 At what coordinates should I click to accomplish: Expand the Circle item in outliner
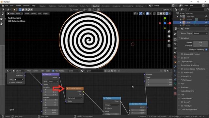coord(181,23)
